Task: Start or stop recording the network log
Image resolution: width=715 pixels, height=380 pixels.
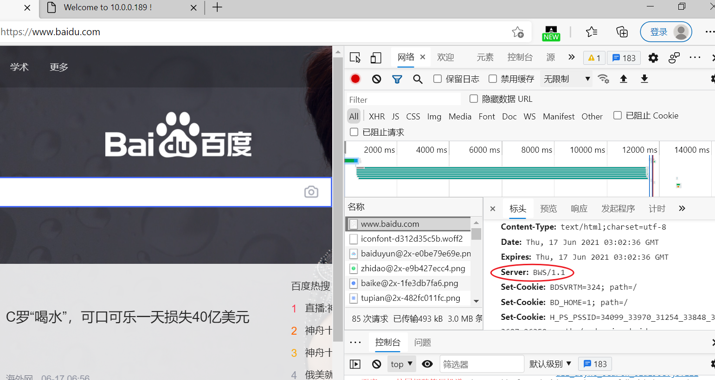Action: click(x=355, y=79)
